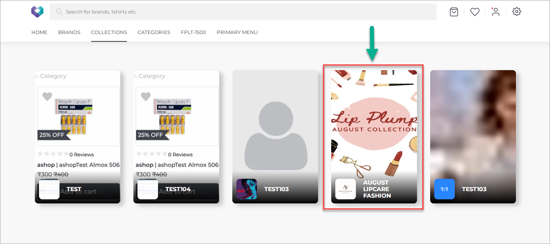The height and width of the screenshot is (244, 550).
Task: Open the shopping bag cart icon
Action: [x=454, y=12]
